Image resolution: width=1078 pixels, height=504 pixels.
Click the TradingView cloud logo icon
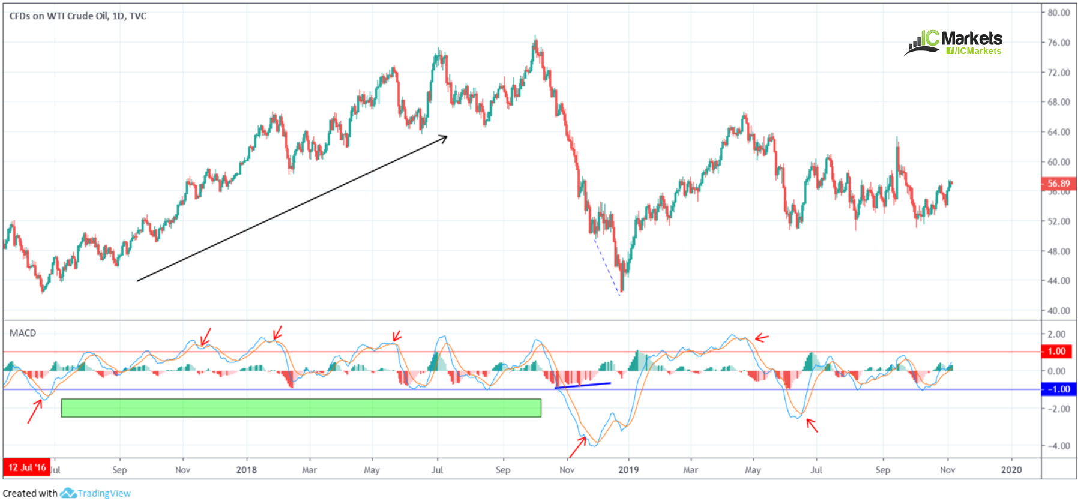(x=68, y=493)
